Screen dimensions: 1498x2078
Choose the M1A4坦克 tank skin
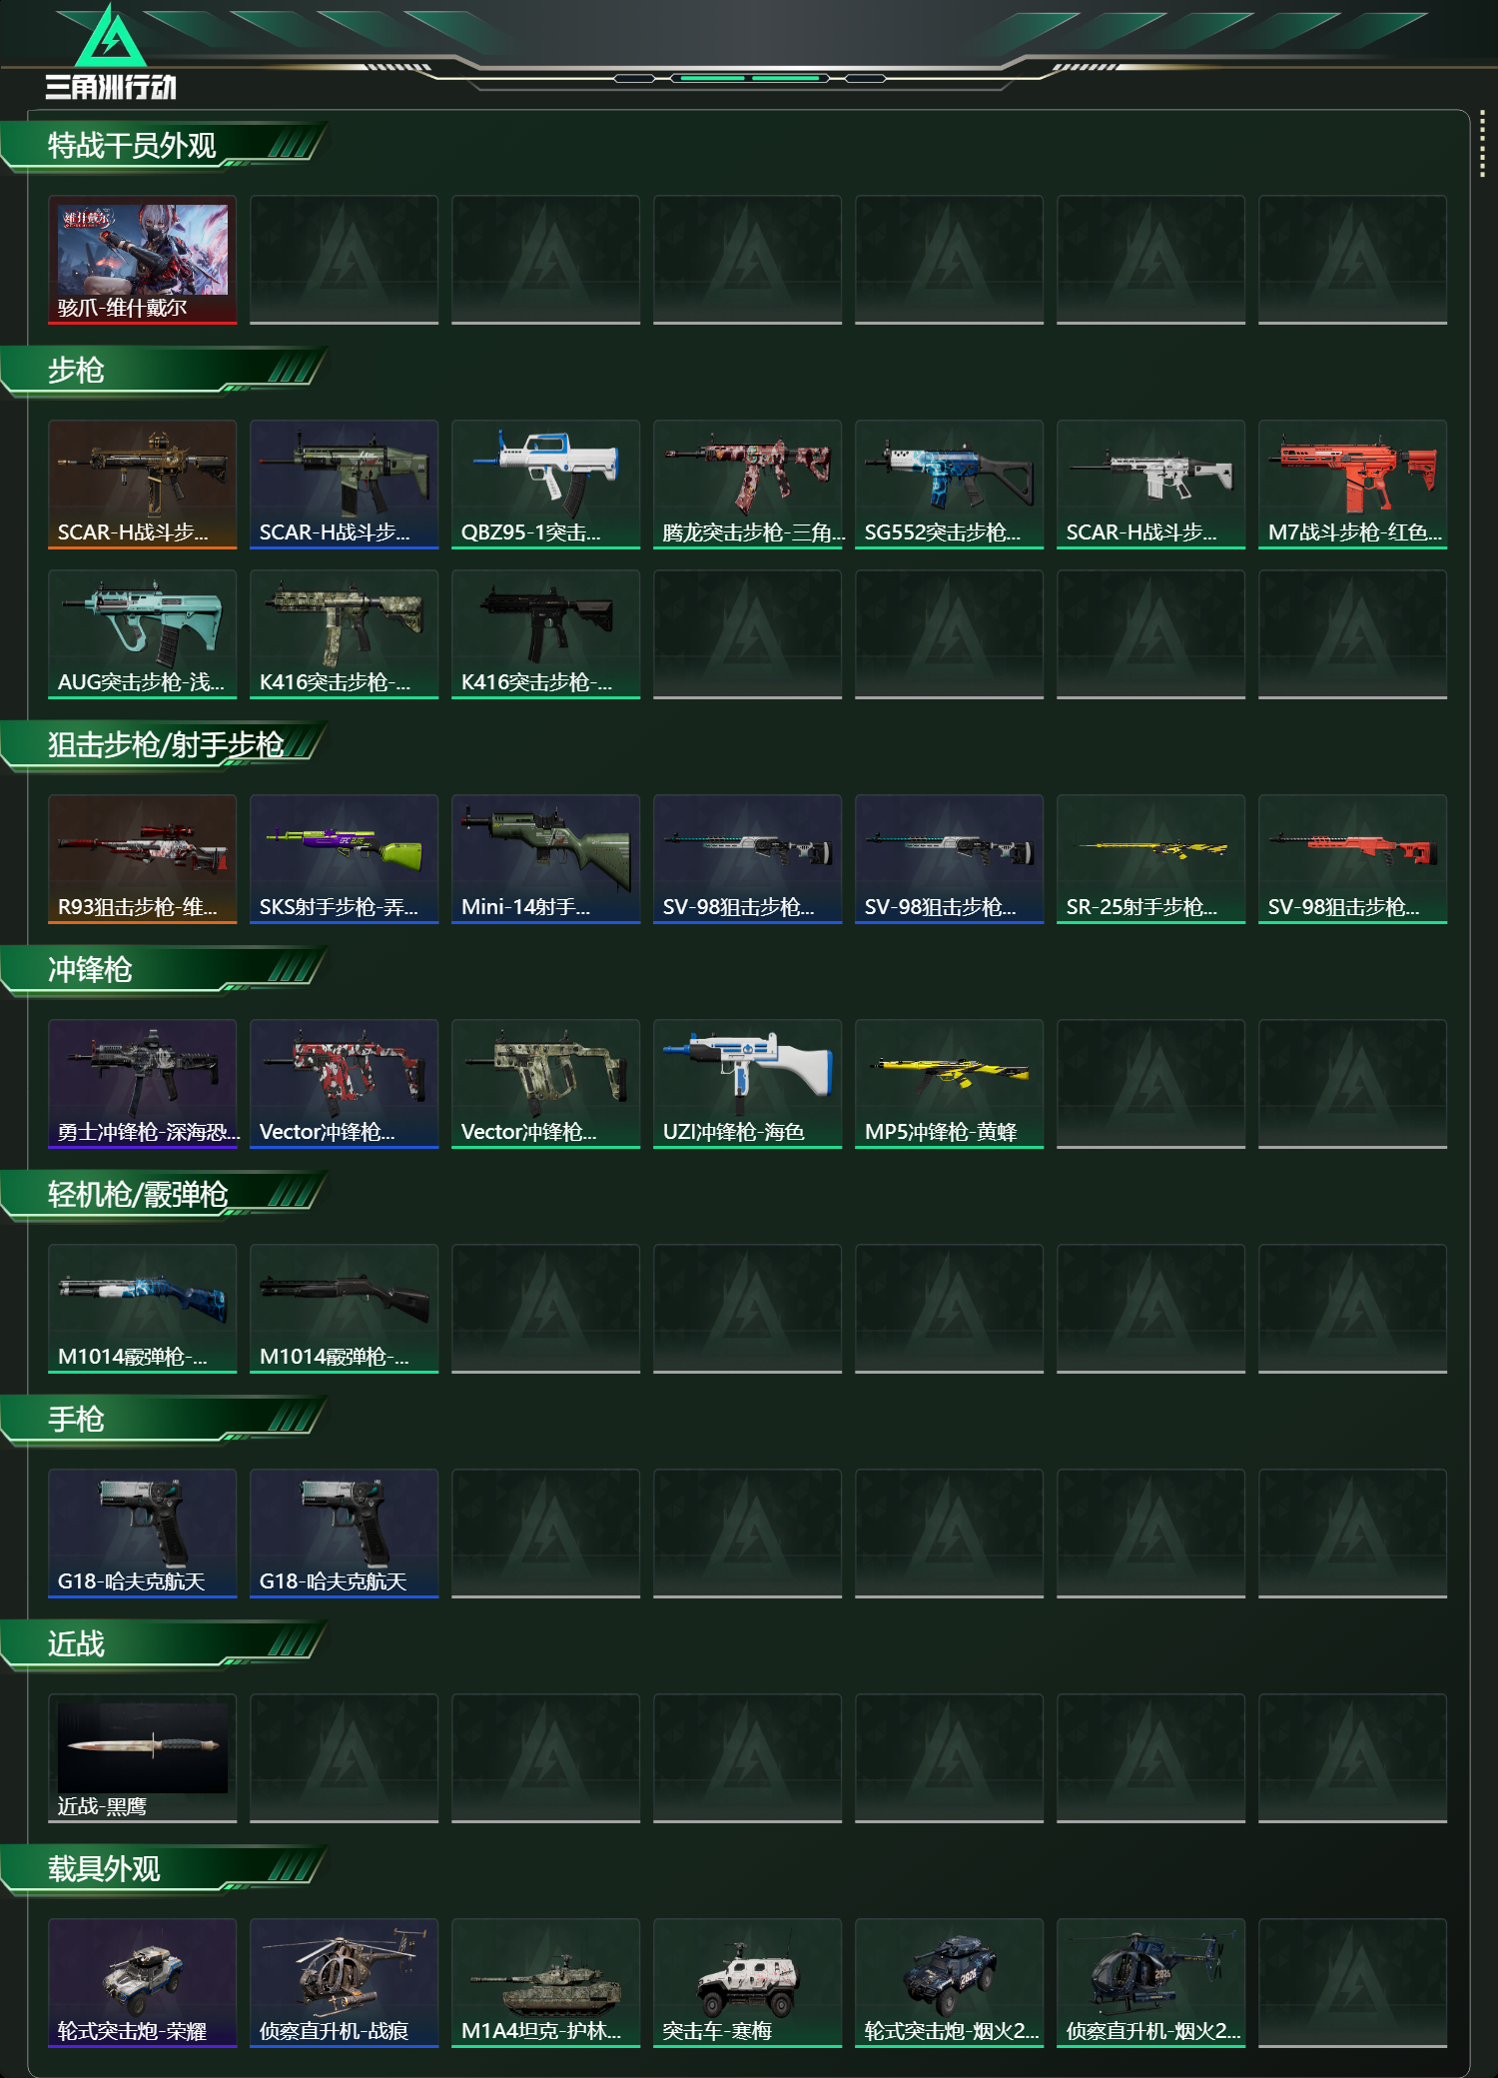point(545,1983)
